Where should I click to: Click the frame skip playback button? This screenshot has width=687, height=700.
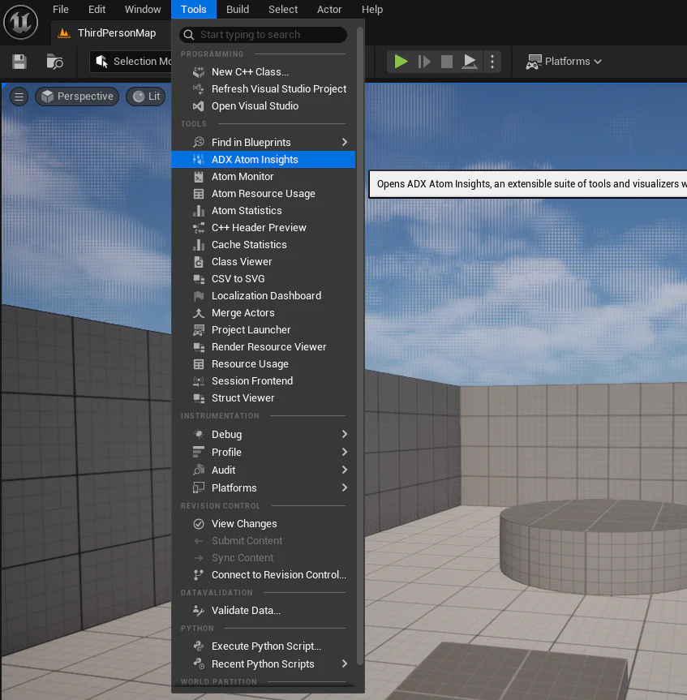pos(423,61)
